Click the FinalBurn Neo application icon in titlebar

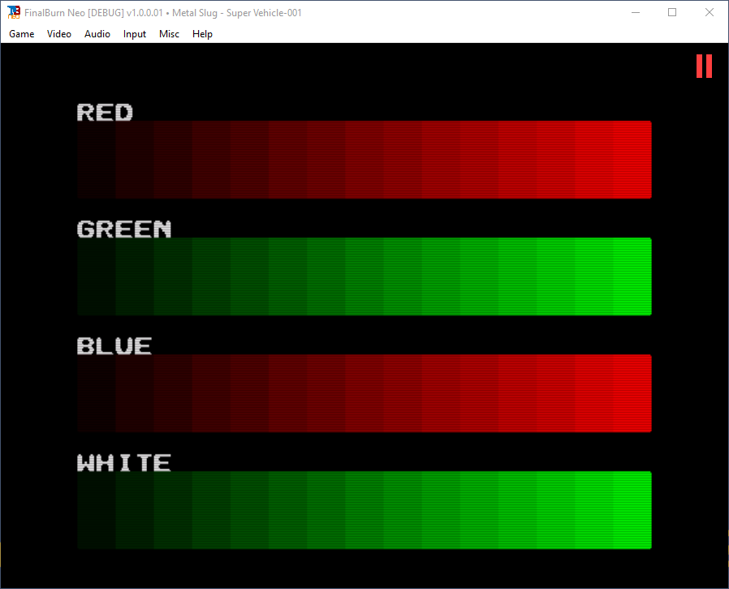tap(12, 12)
